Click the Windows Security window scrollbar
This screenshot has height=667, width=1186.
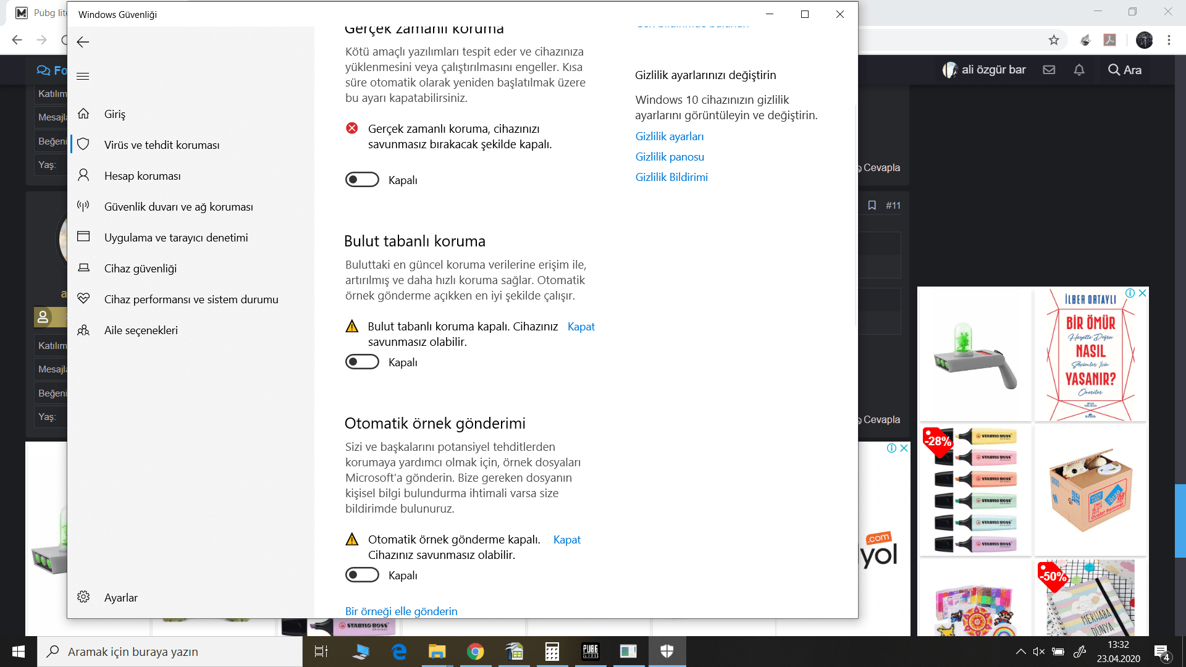tap(856, 216)
